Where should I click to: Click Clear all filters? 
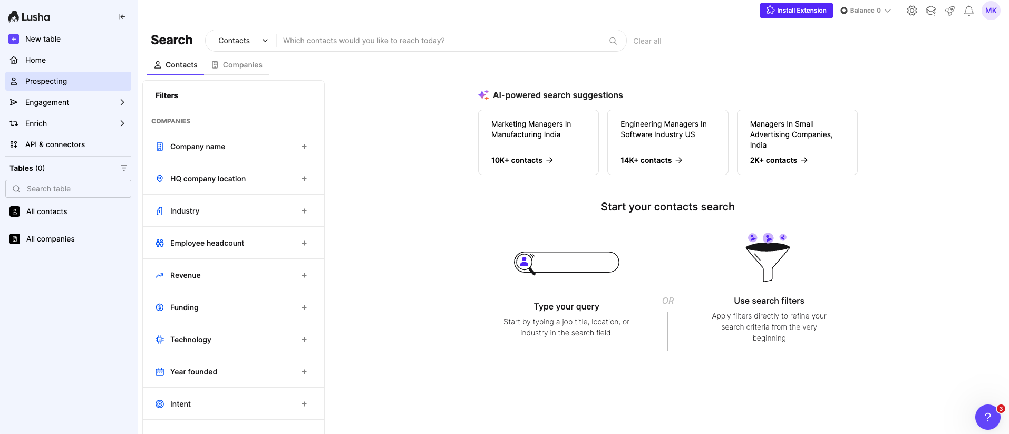click(x=647, y=41)
